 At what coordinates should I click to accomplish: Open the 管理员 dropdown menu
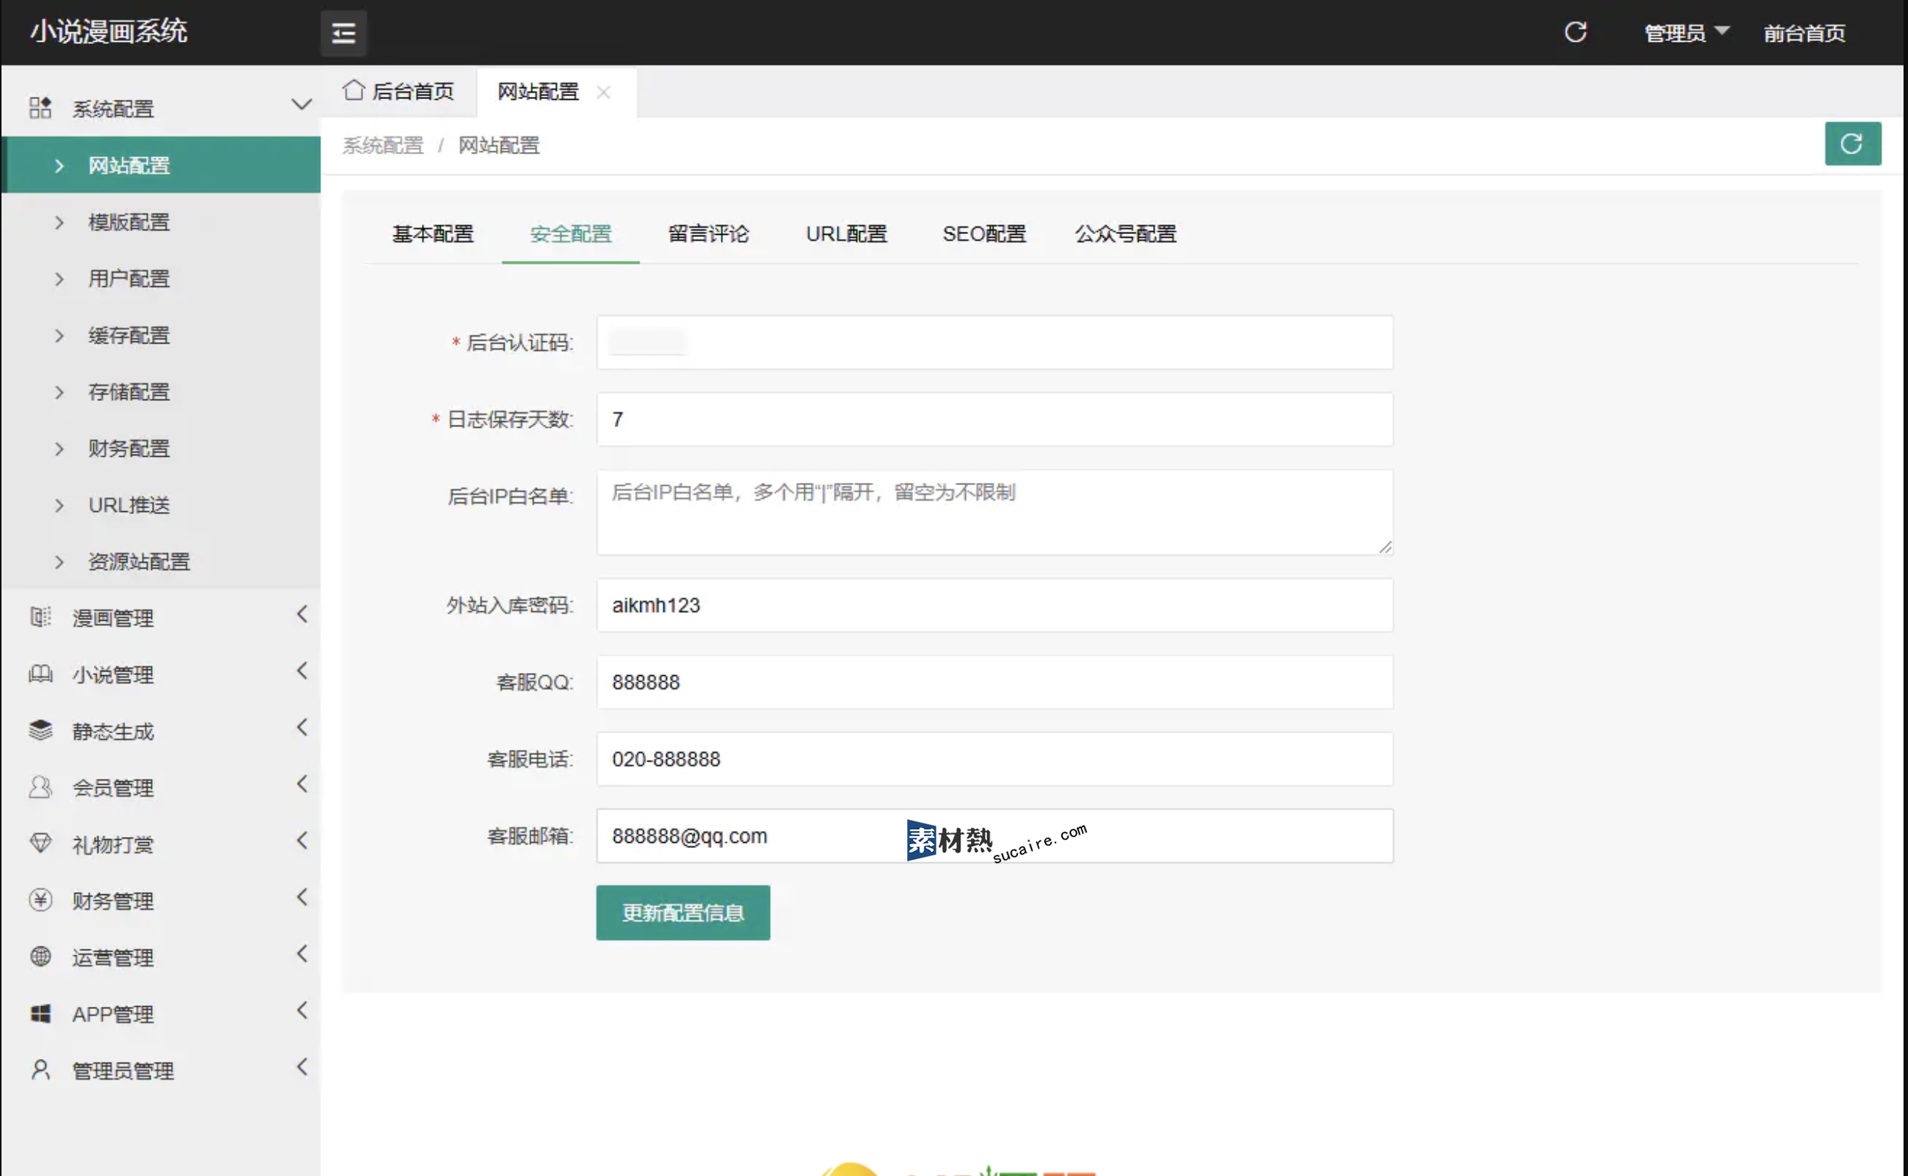(x=1686, y=33)
